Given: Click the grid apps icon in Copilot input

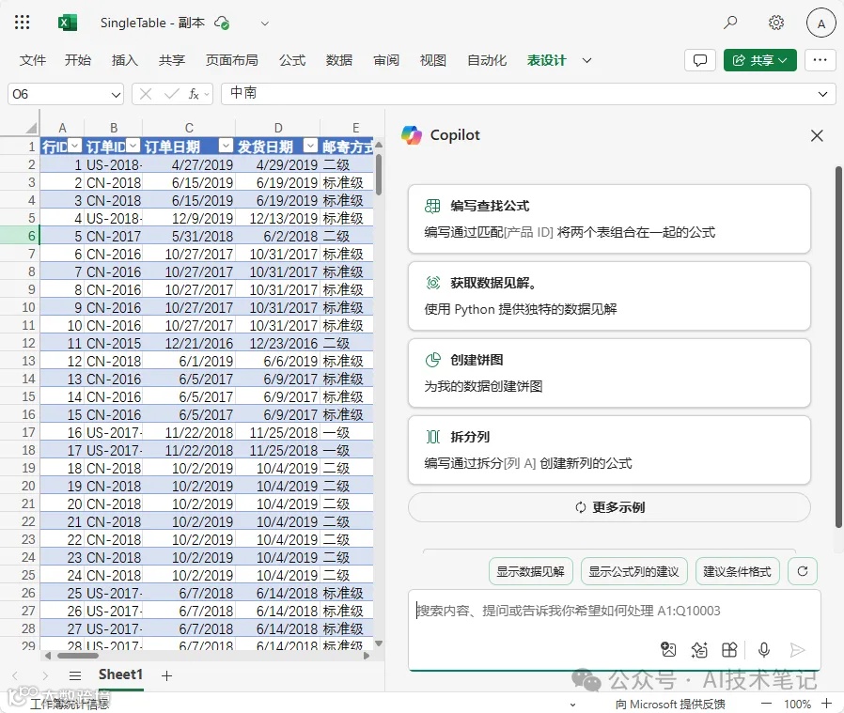Looking at the screenshot, I should [x=729, y=649].
